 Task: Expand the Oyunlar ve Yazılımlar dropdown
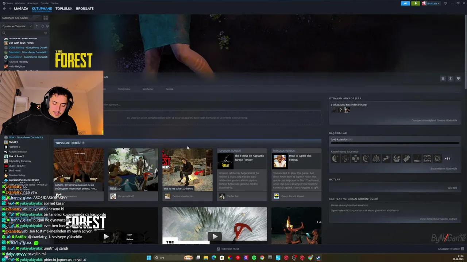tap(17, 26)
